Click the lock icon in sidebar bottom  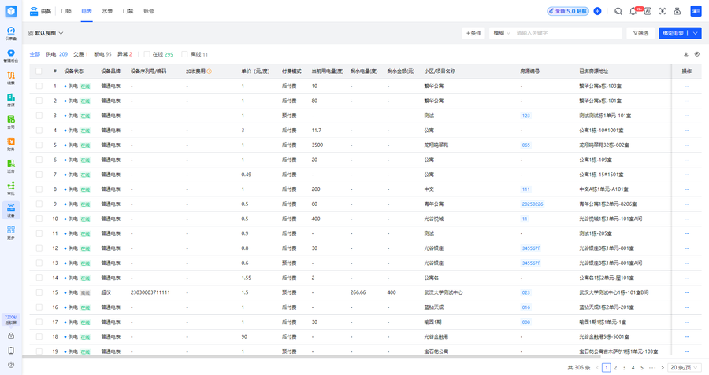tap(11, 336)
